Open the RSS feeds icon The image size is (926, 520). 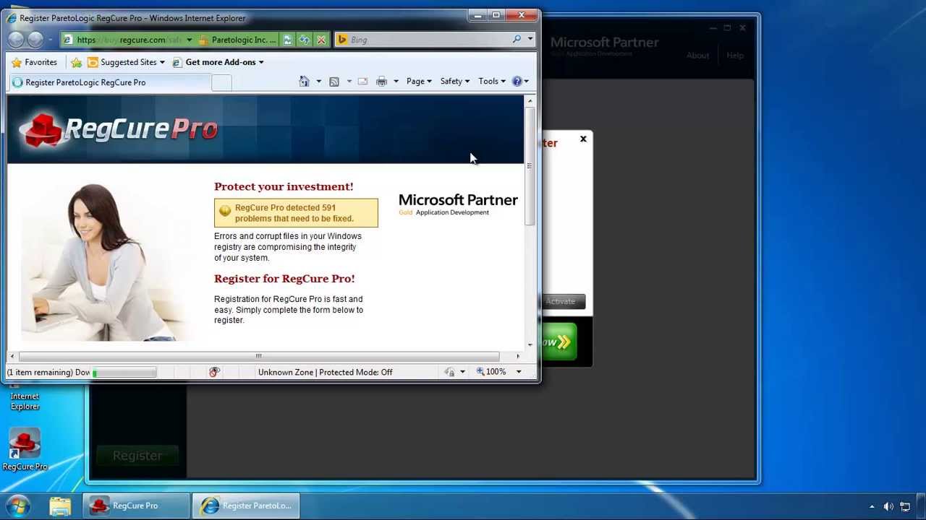click(x=334, y=82)
